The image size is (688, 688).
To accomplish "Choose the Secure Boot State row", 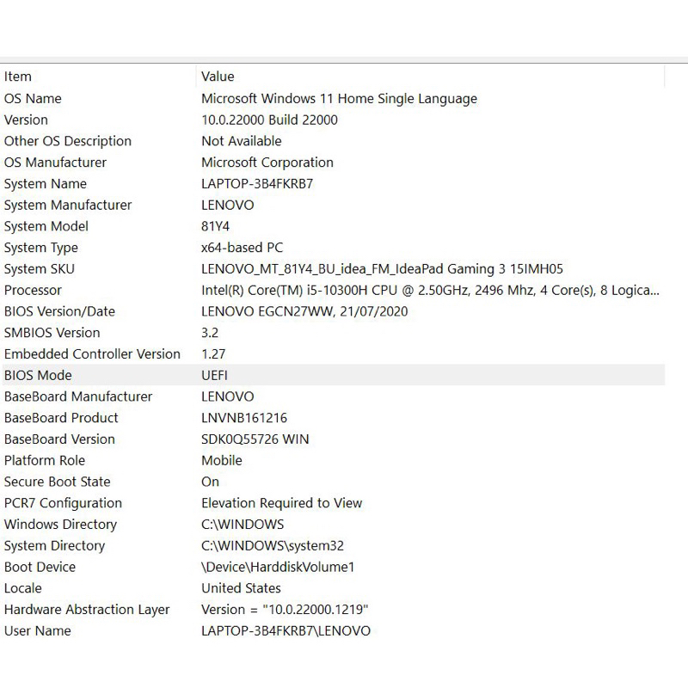I will tap(57, 482).
